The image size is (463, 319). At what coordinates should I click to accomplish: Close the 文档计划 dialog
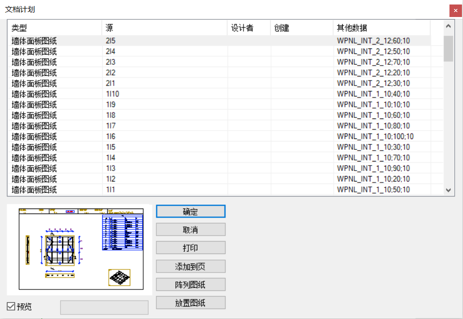[x=455, y=10]
